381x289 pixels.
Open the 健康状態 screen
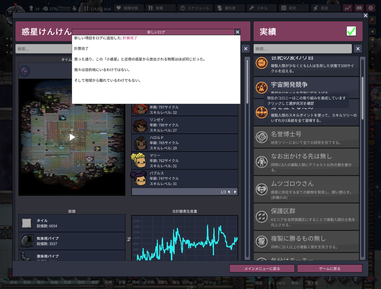coord(129,8)
